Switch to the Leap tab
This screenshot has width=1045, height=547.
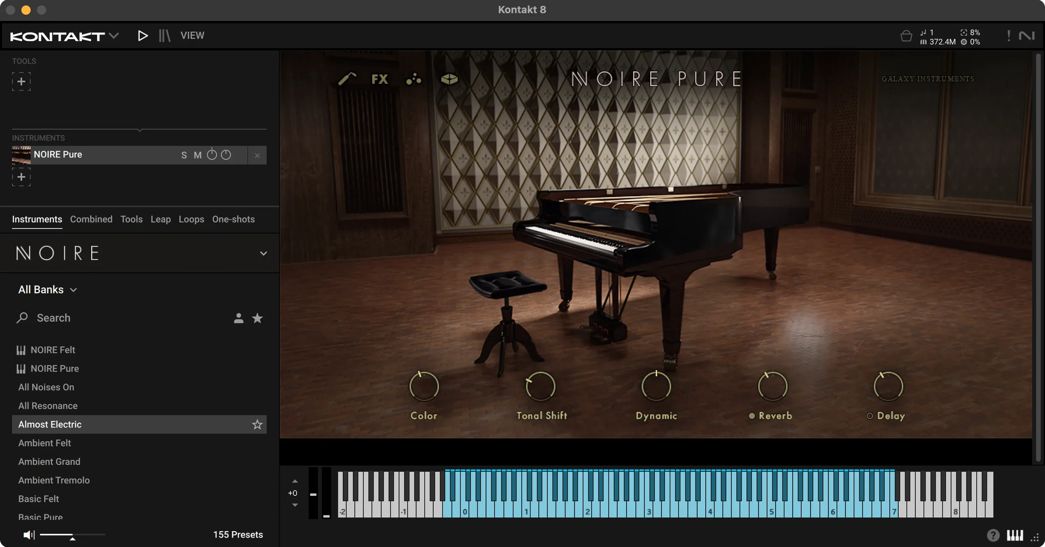161,219
